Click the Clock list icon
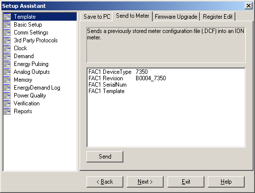The width and height of the screenshot is (255, 193). pos(7,48)
